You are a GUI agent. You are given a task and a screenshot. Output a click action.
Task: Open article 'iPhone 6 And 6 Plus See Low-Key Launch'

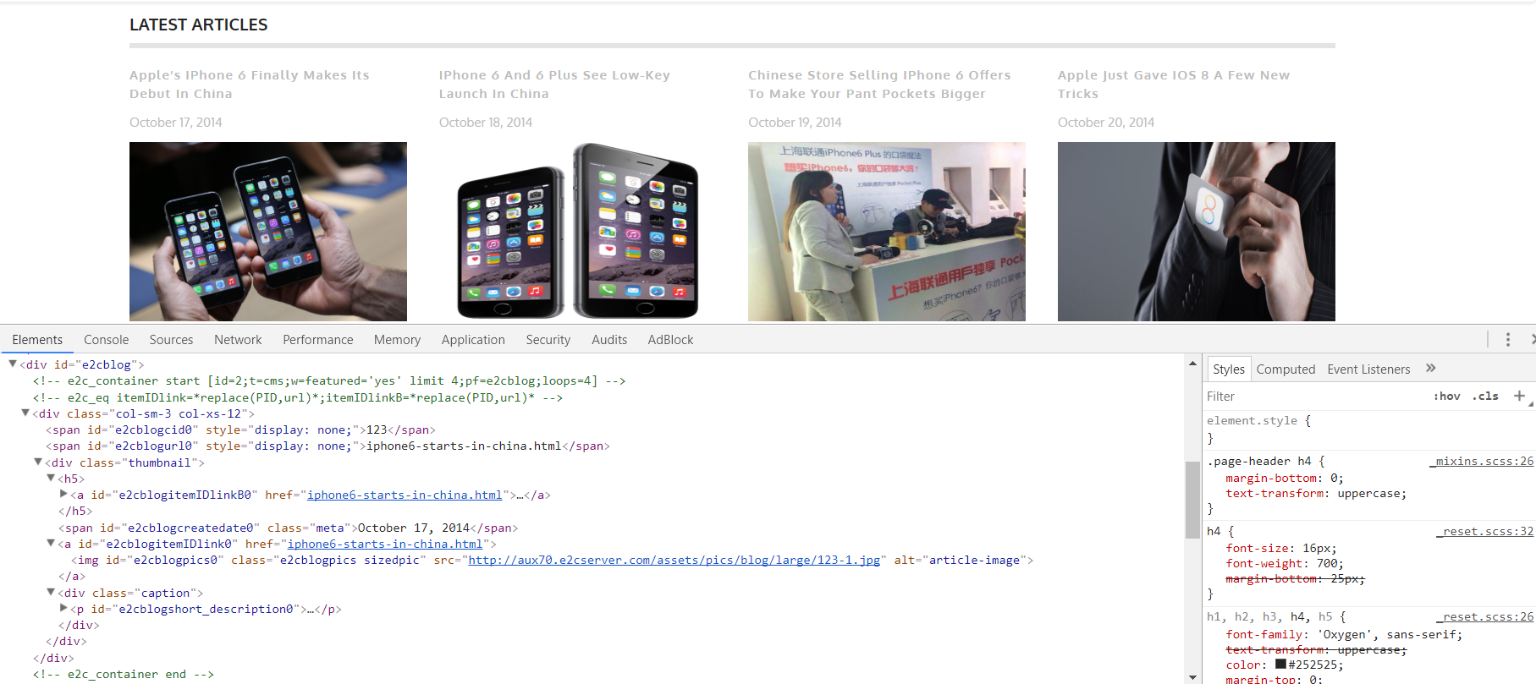tap(554, 85)
